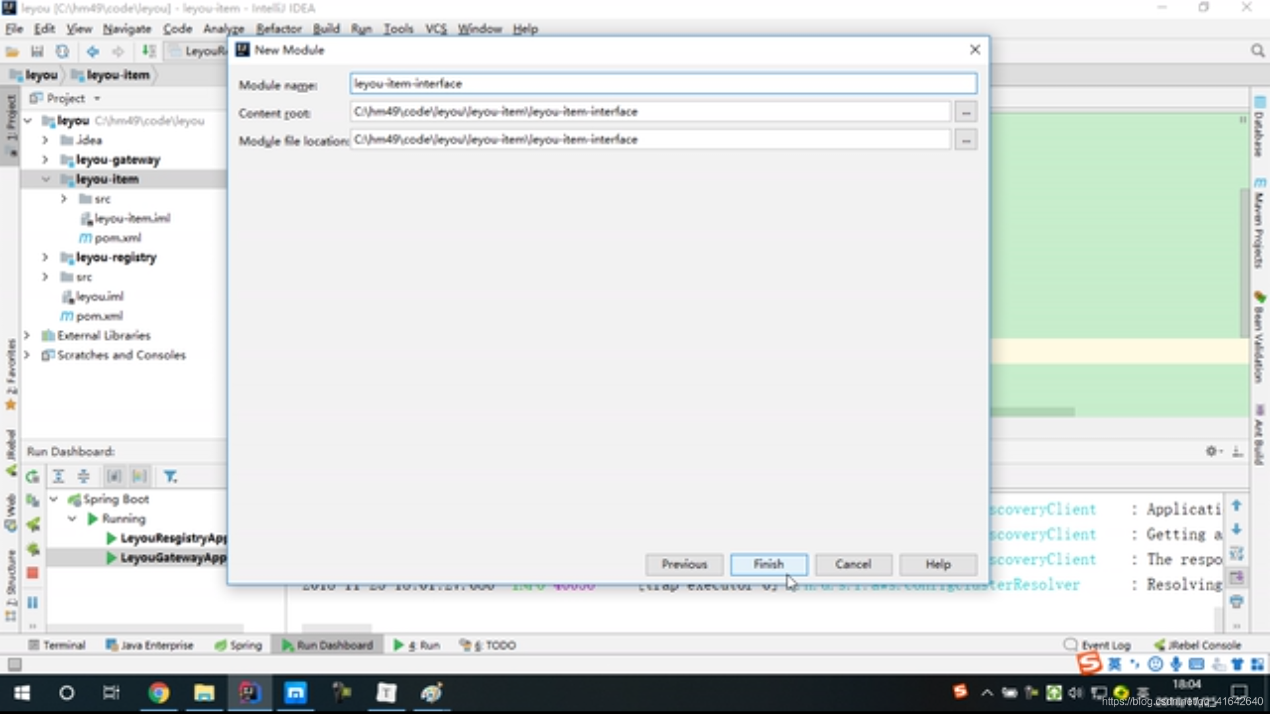Click leyou-item in the breadcrumb bar

(110, 75)
